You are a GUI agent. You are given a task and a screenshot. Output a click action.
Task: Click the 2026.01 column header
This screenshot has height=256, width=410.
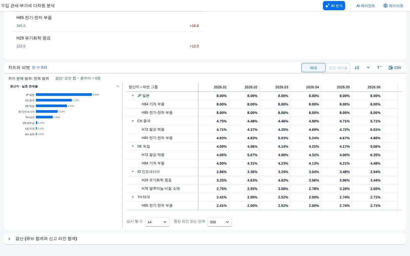[x=214, y=87]
